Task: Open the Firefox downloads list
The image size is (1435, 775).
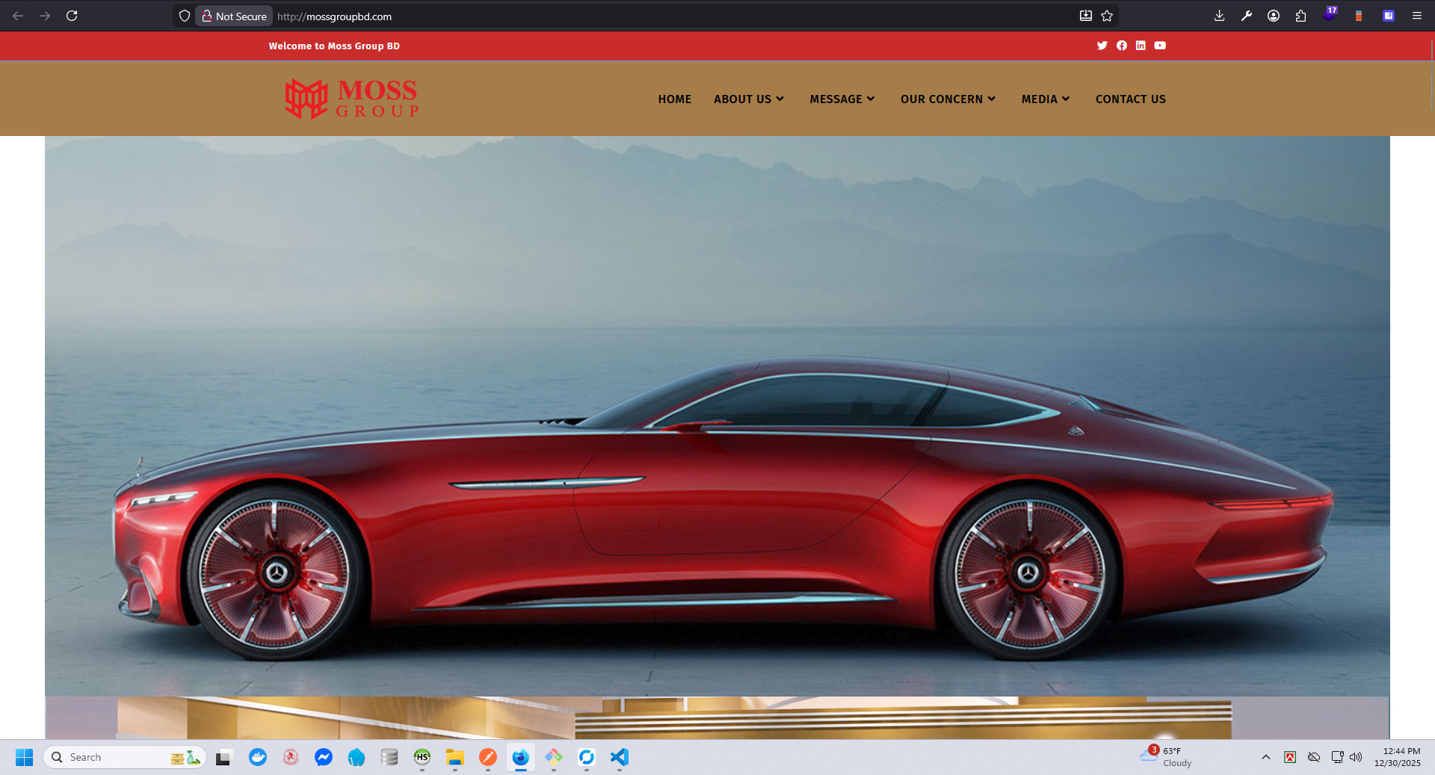Action: (x=1219, y=15)
